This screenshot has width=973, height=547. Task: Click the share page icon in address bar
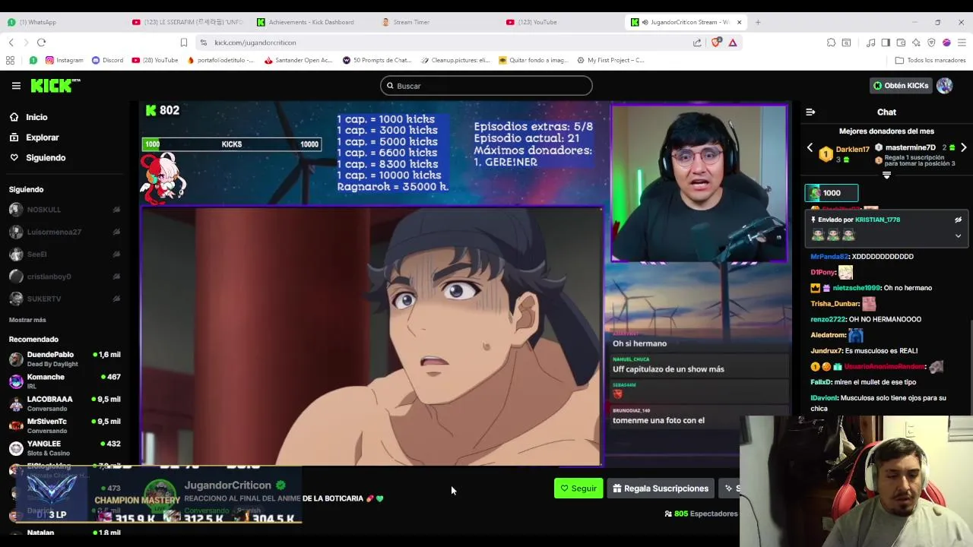click(697, 43)
